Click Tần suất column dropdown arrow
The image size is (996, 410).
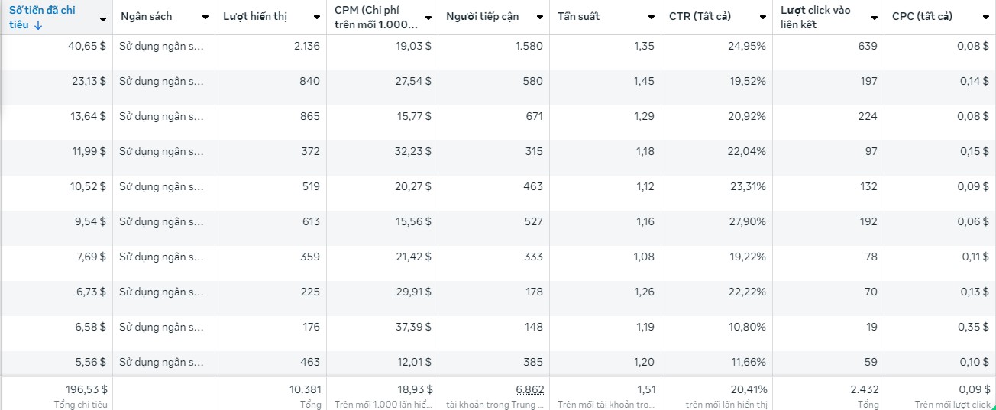pyautogui.click(x=652, y=17)
